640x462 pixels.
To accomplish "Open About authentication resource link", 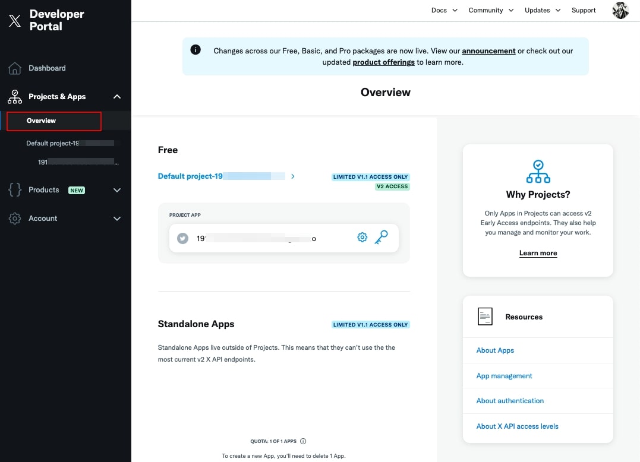I will [510, 401].
